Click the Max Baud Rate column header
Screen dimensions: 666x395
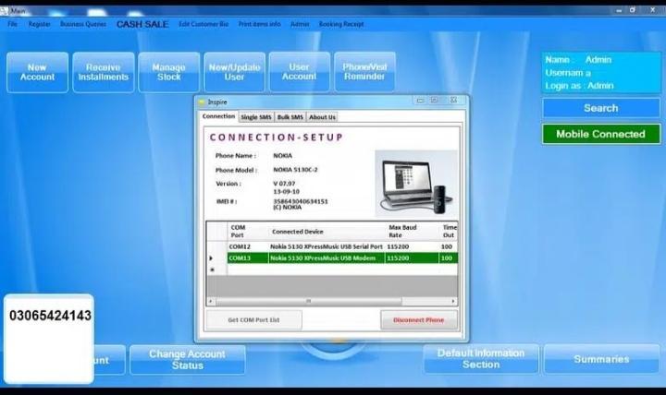click(412, 232)
